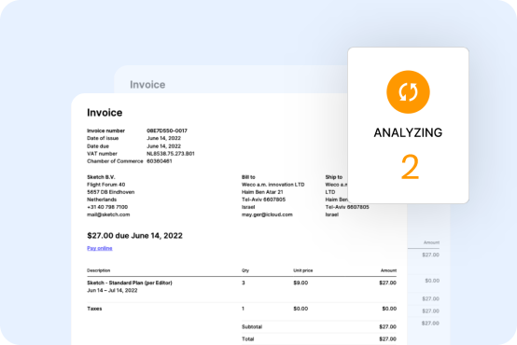Click the Qty column header
Image resolution: width=517 pixels, height=345 pixels.
click(x=245, y=270)
